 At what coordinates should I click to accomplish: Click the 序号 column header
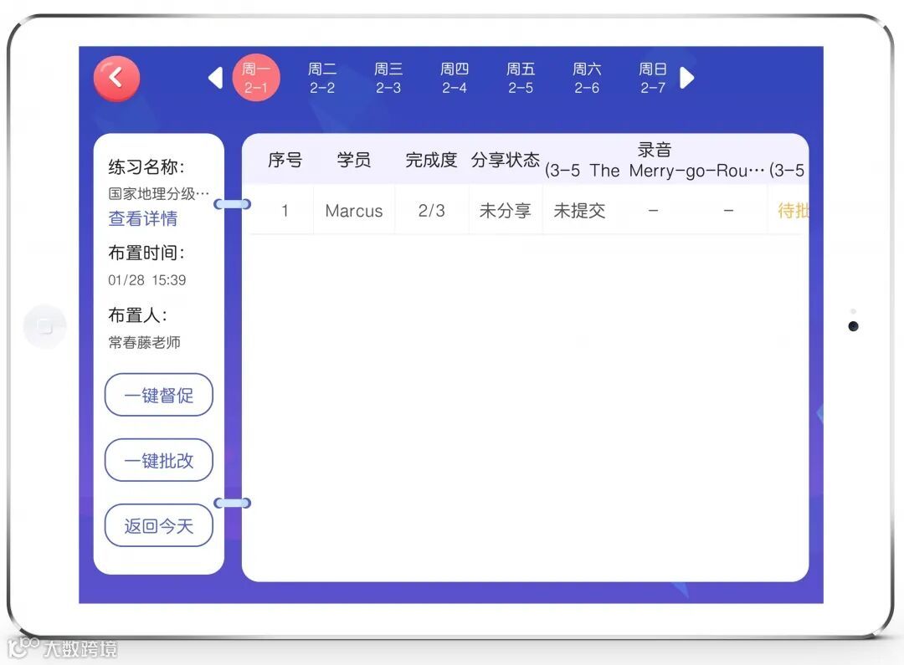(285, 160)
